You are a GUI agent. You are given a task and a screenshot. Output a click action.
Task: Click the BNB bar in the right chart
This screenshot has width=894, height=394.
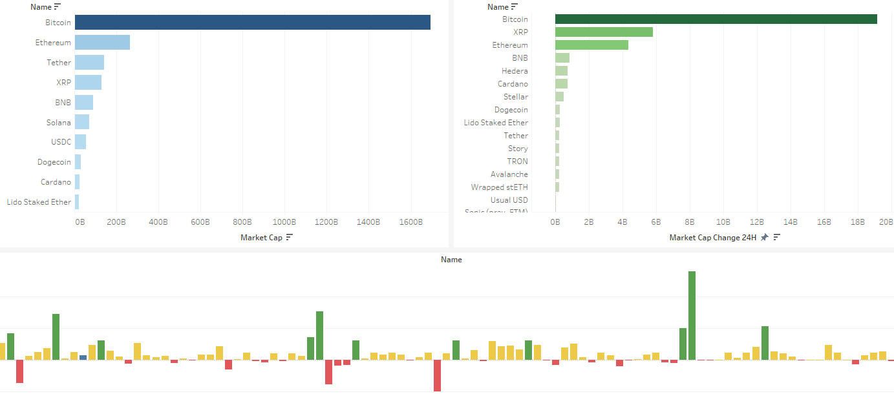click(x=562, y=57)
